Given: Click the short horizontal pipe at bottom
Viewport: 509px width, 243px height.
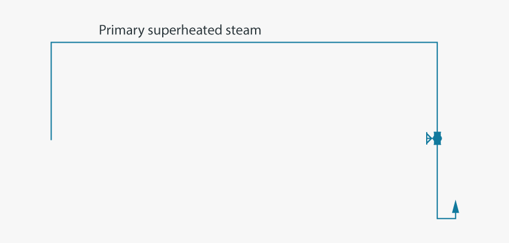Looking at the screenshot, I should click(x=446, y=218).
